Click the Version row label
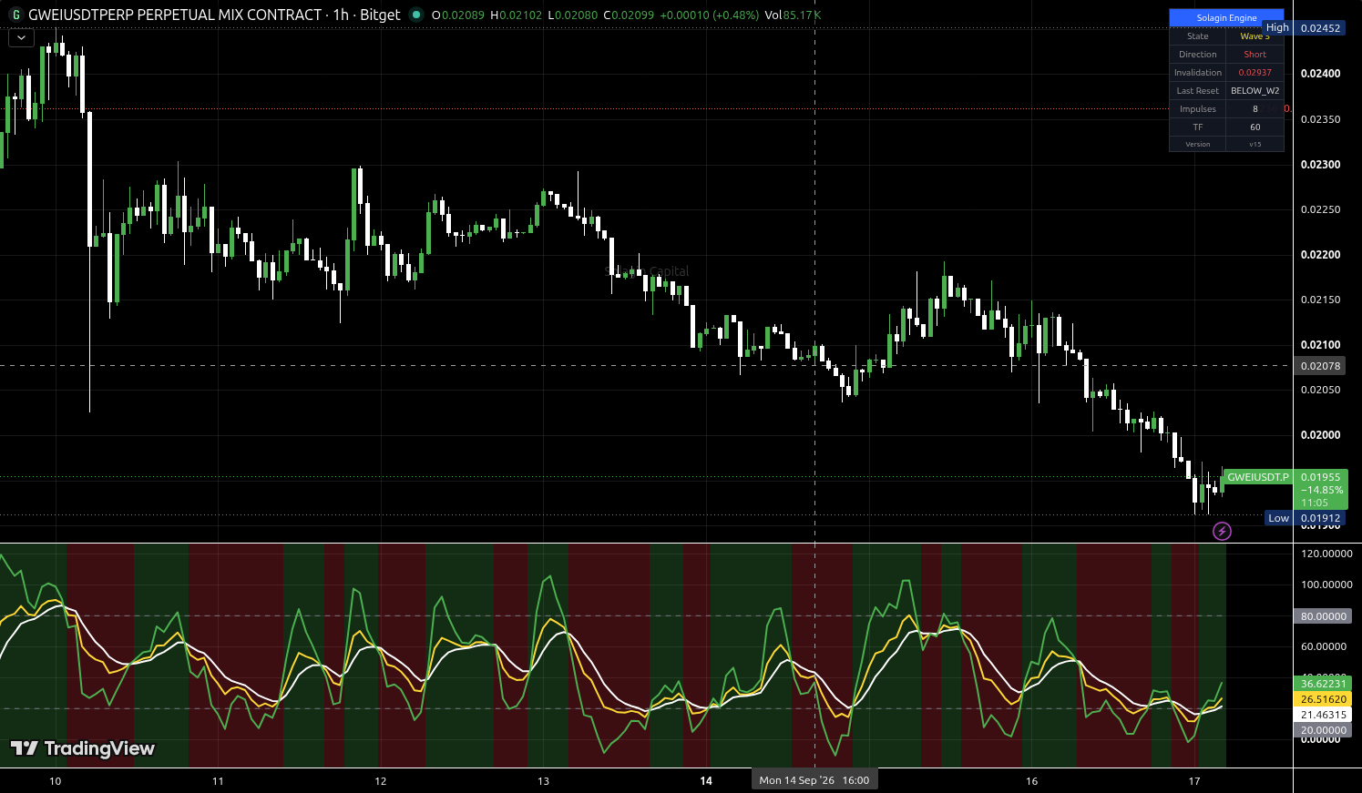This screenshot has width=1362, height=793. point(1198,144)
